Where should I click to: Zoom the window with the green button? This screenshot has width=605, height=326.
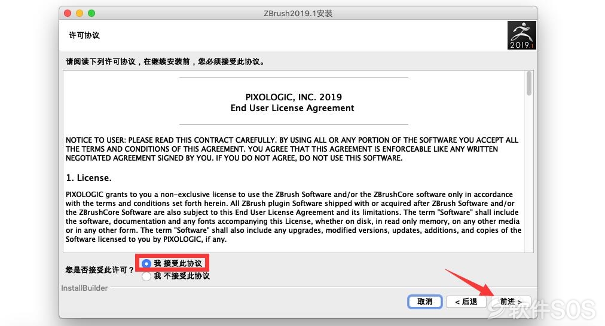point(91,13)
